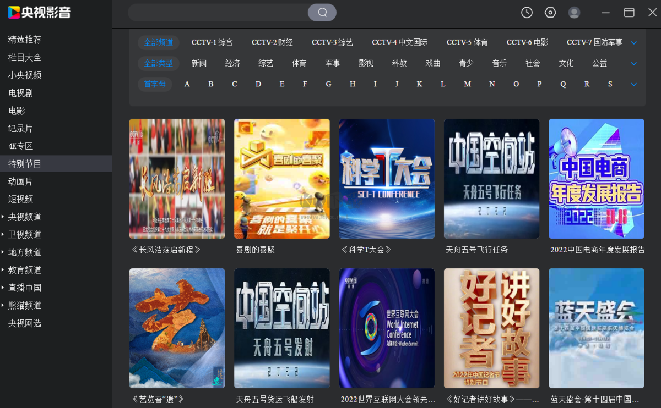The height and width of the screenshot is (408, 661).
Task: Filter titles by letter B
Action: (x=210, y=84)
